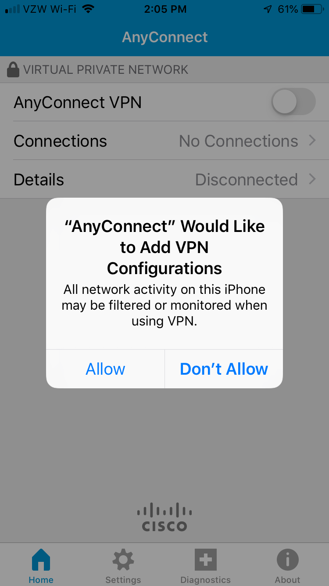Screen dimensions: 329x586
Task: Expand the Details row chevron
Action: [312, 179]
